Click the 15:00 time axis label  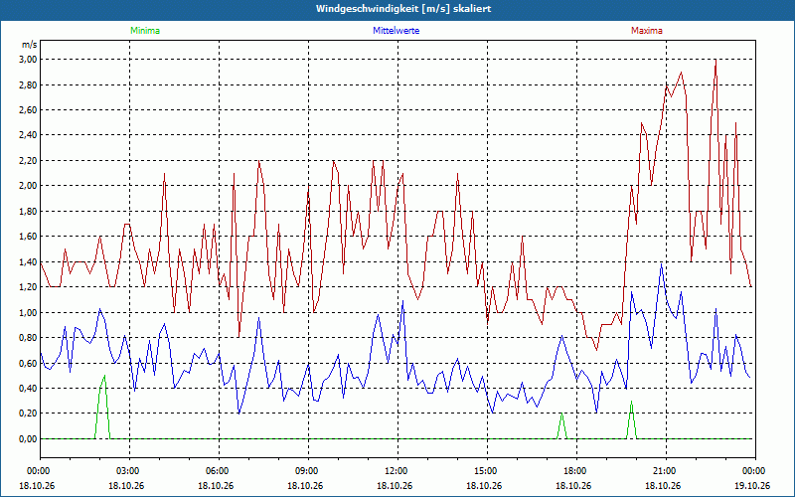tap(487, 471)
